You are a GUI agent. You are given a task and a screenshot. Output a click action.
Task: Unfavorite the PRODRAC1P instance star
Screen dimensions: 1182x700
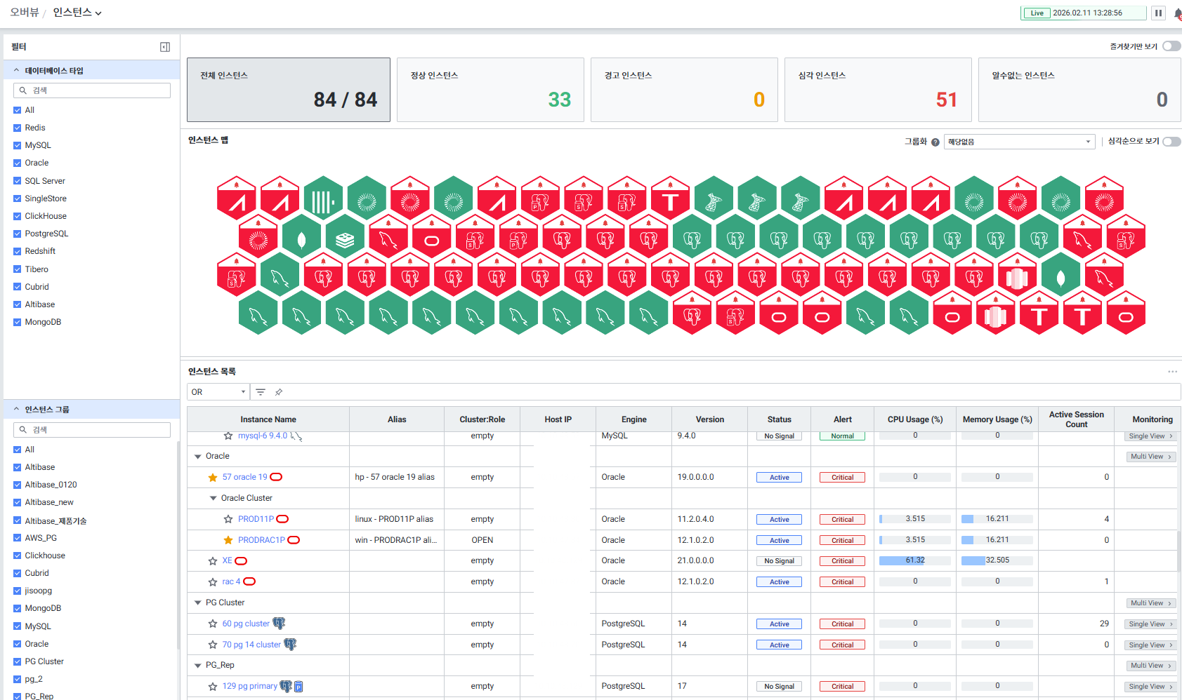(228, 540)
